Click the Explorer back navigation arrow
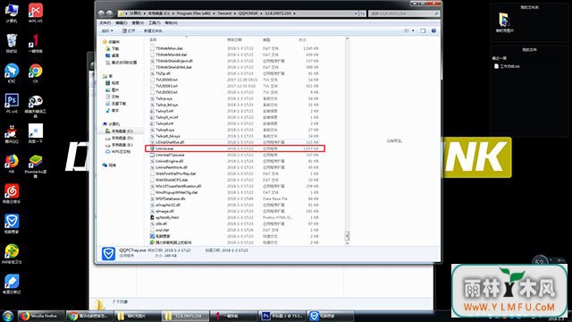The width and height of the screenshot is (572, 322). coord(102,13)
